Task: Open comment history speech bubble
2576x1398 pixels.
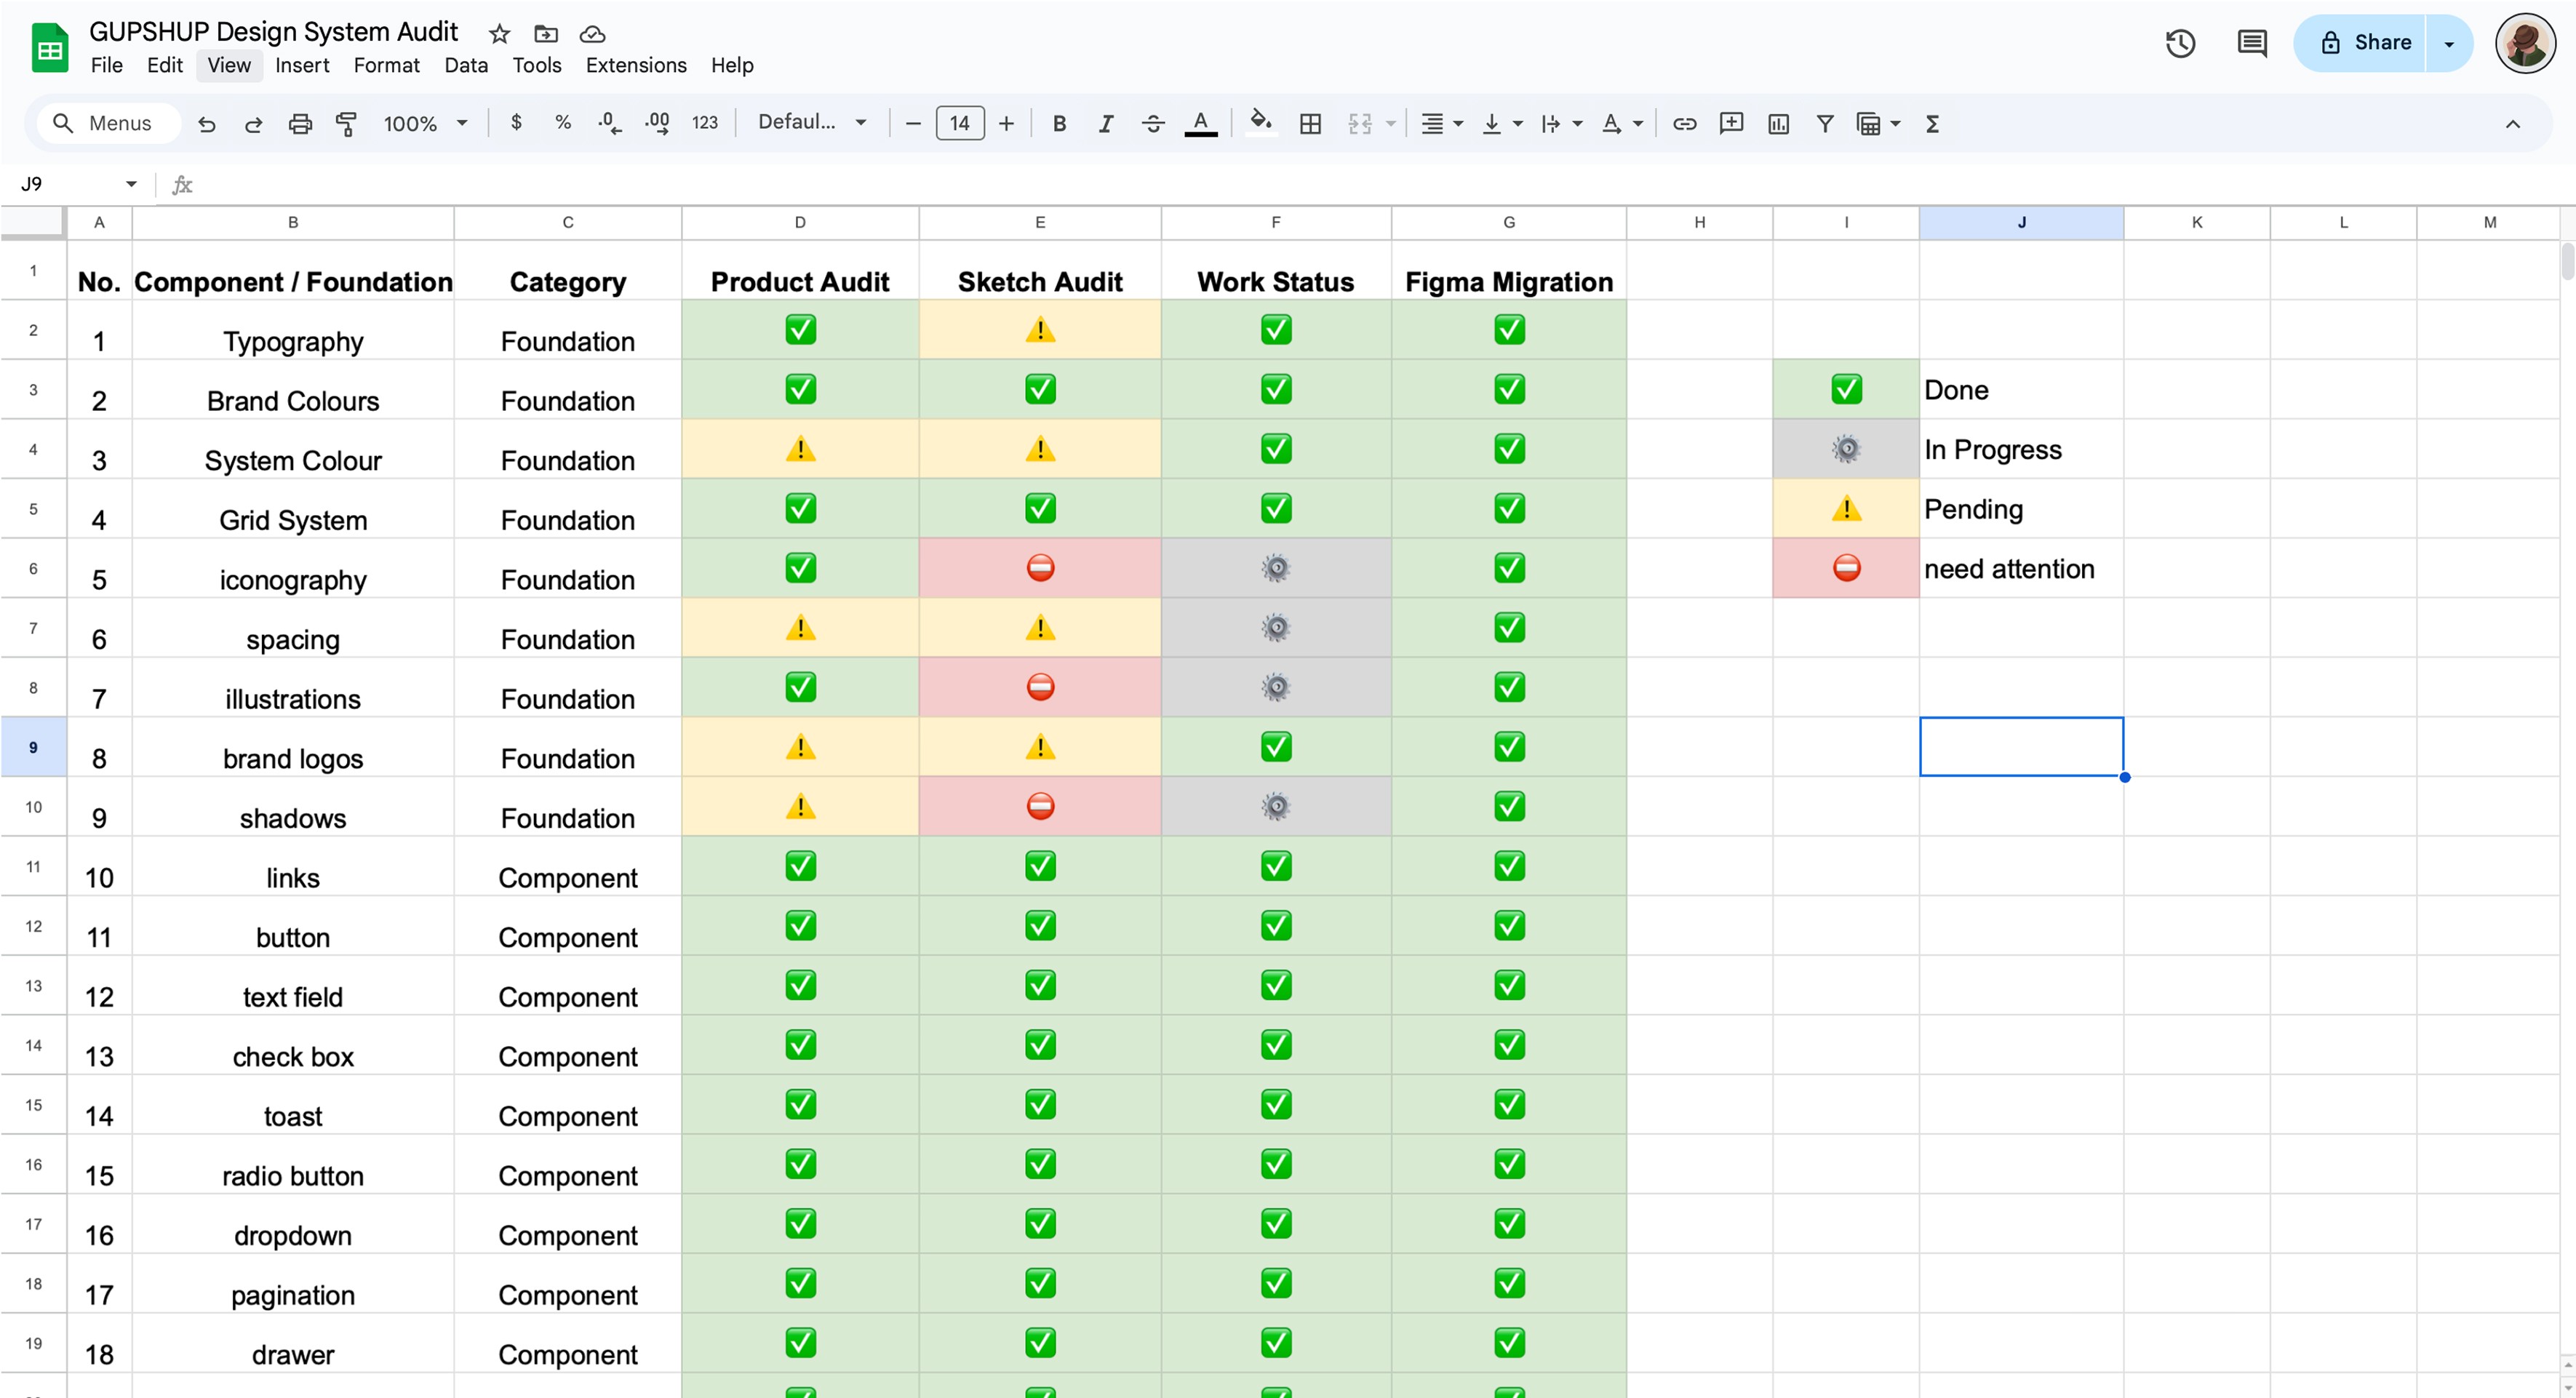Action: coord(2252,43)
